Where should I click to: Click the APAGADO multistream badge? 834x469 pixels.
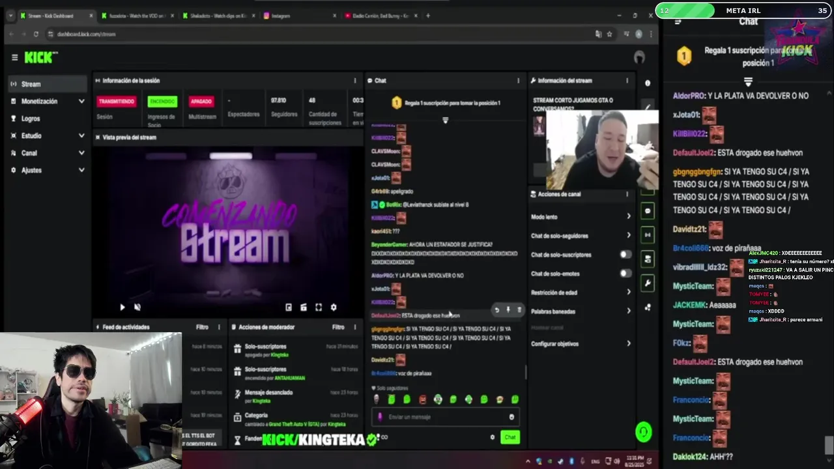click(201, 102)
